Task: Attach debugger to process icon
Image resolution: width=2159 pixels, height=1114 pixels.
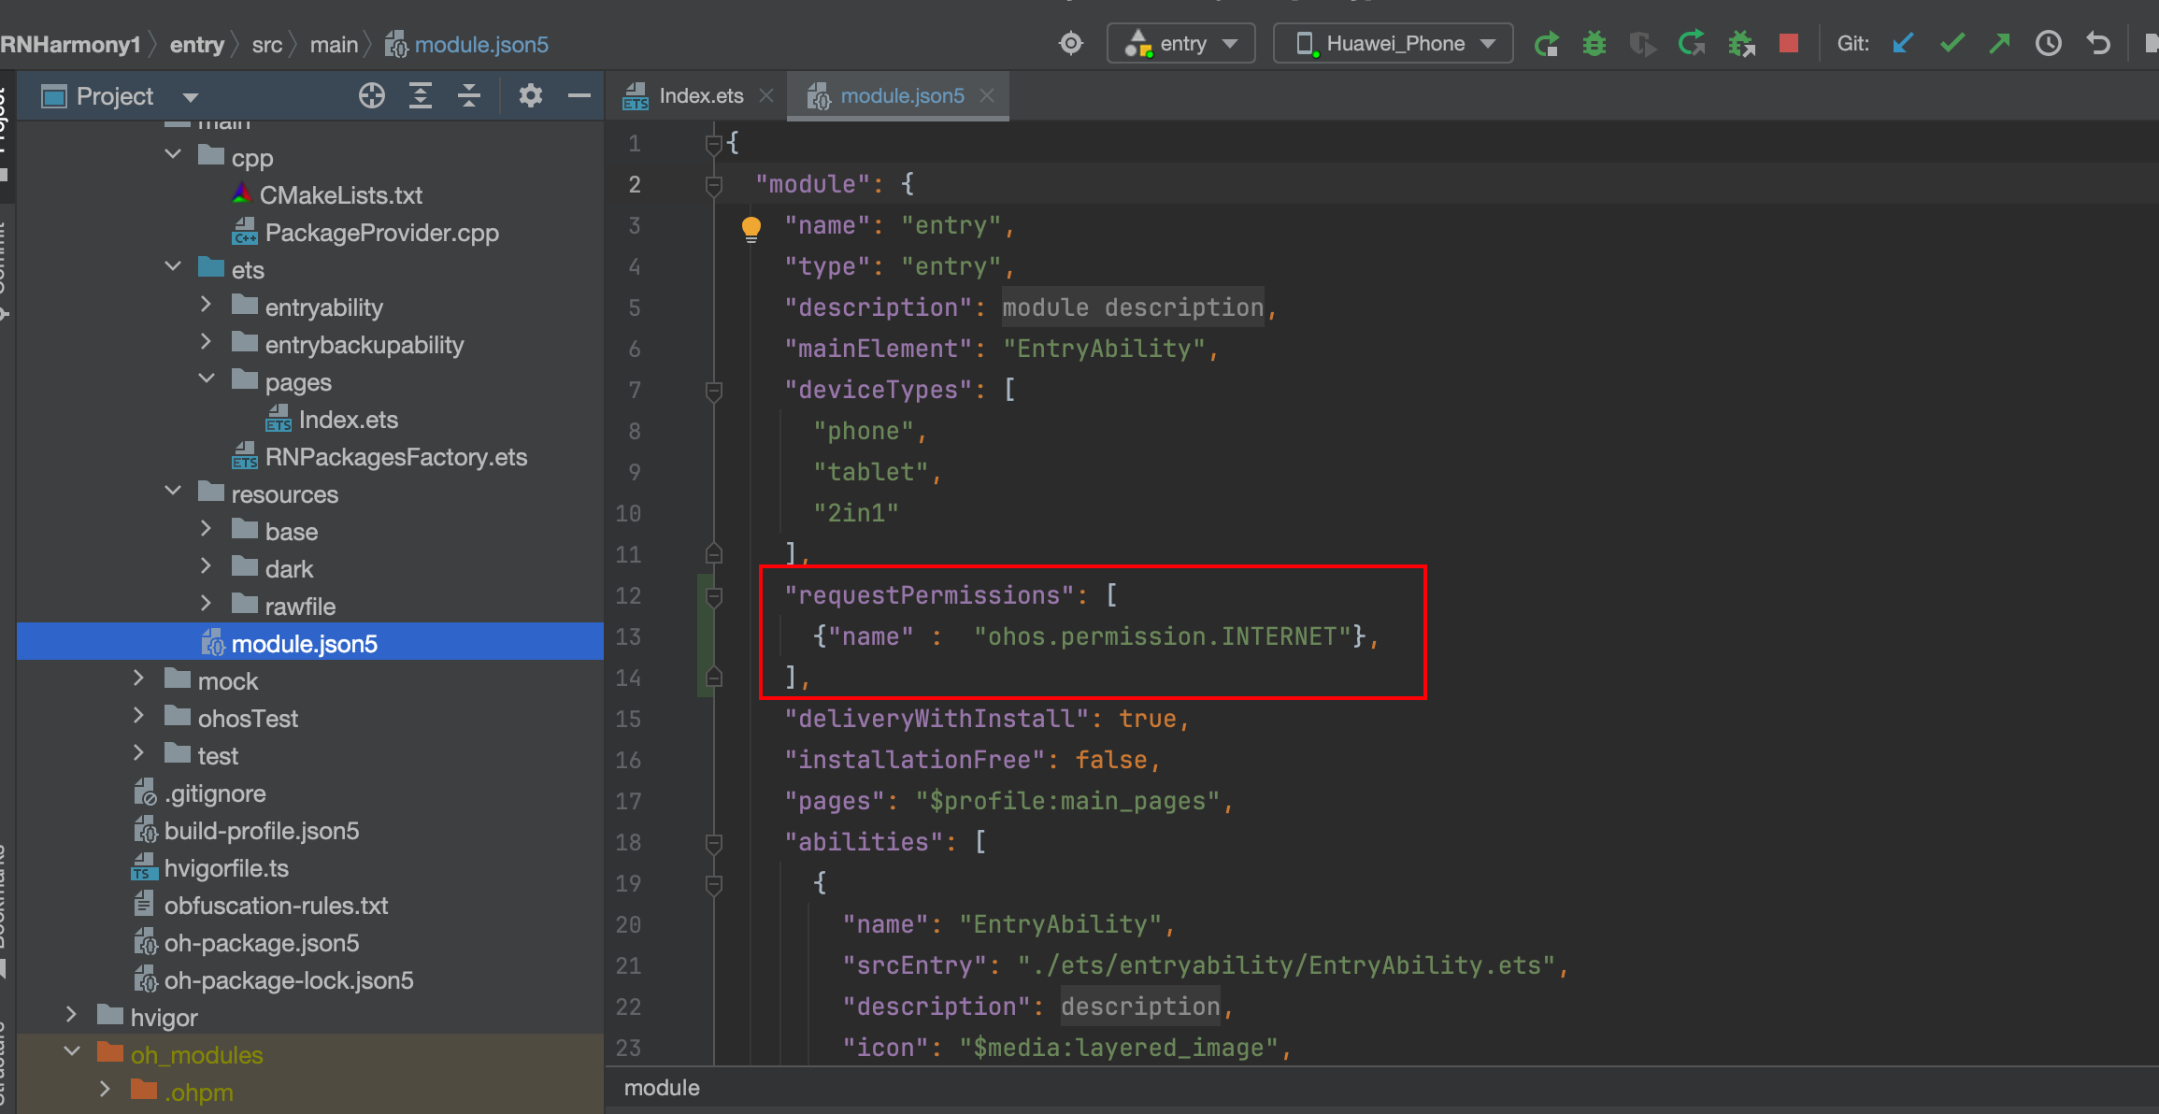Action: pyautogui.click(x=1741, y=44)
